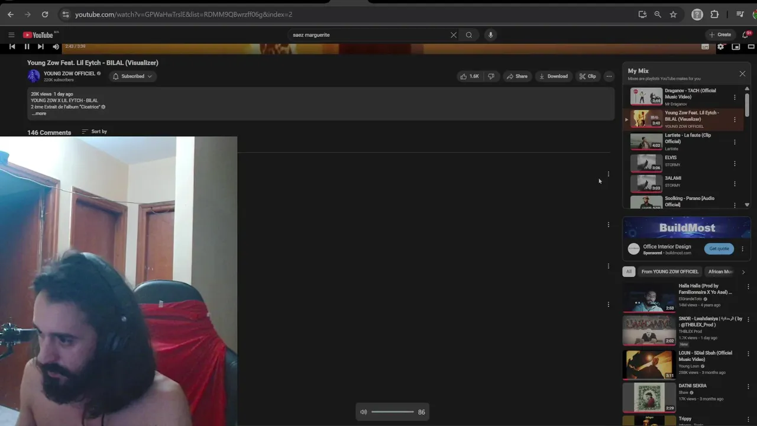This screenshot has width=757, height=426.
Task: Open YOUNG ZOW OFFICIEL channel avatar
Action: tap(34, 76)
